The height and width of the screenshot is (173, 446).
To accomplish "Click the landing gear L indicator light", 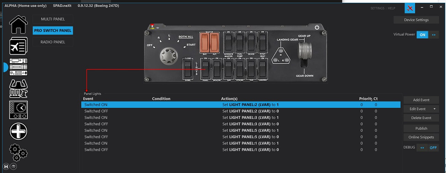I will [x=275, y=60].
